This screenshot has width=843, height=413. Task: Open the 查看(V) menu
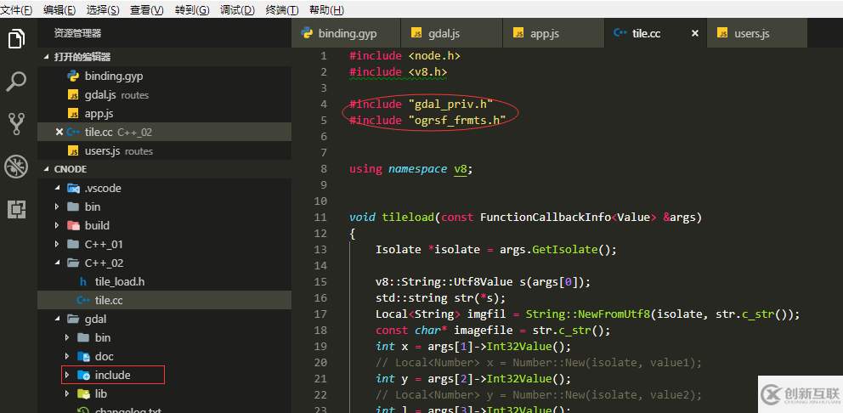[147, 9]
